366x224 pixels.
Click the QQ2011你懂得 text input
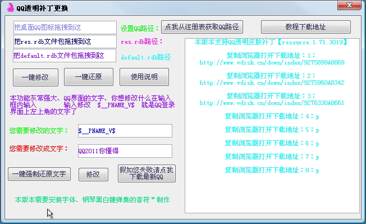click(125, 151)
